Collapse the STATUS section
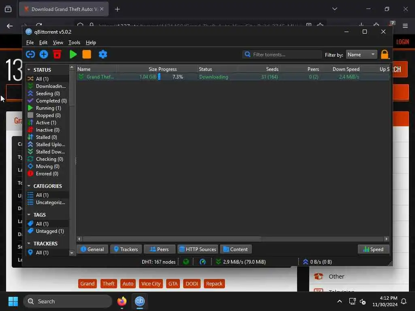Screen dimensions: 415x311 [29, 70]
